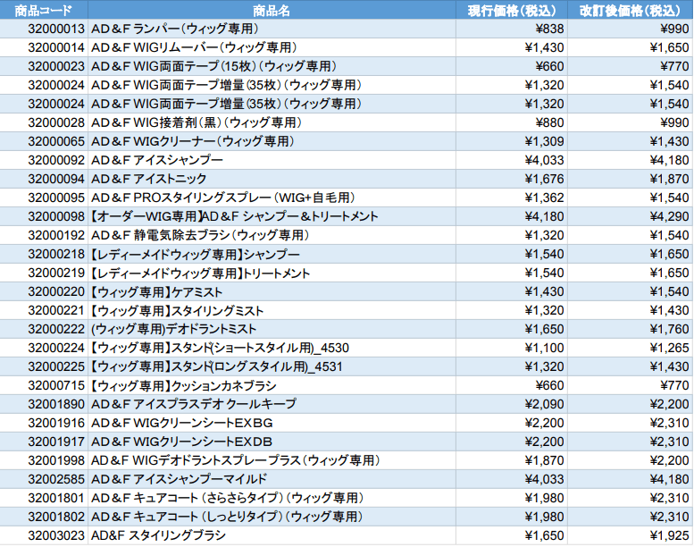Select 【オーダーWIG専用】シャンプー&トリートメント name cell
This screenshot has height=547, width=694.
click(272, 216)
